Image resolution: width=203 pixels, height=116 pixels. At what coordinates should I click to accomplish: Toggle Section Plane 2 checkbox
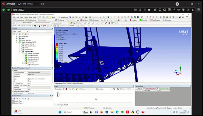13,103
